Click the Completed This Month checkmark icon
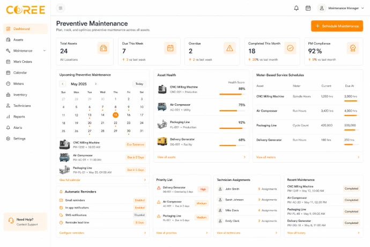370x247 pixels. click(x=290, y=48)
